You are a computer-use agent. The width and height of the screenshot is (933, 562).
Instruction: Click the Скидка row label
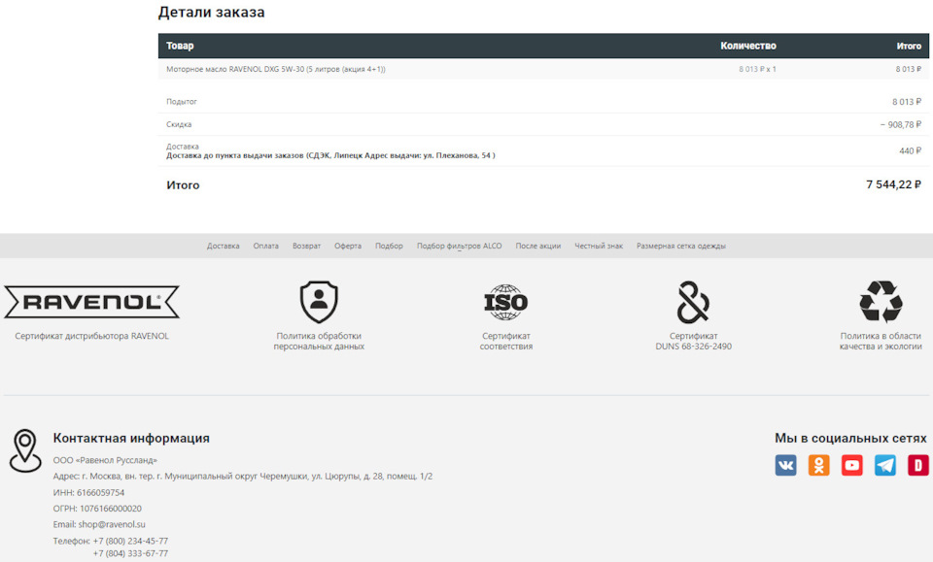click(179, 125)
